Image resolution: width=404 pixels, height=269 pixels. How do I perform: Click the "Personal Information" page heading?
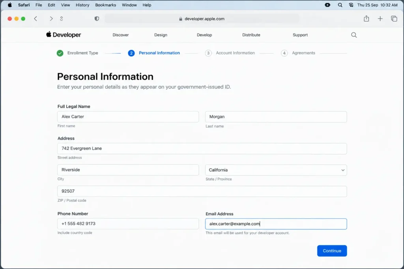pyautogui.click(x=105, y=77)
